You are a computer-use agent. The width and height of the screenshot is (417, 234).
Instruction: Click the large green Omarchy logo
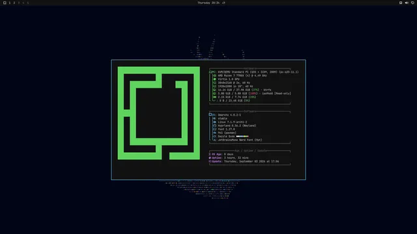click(159, 113)
